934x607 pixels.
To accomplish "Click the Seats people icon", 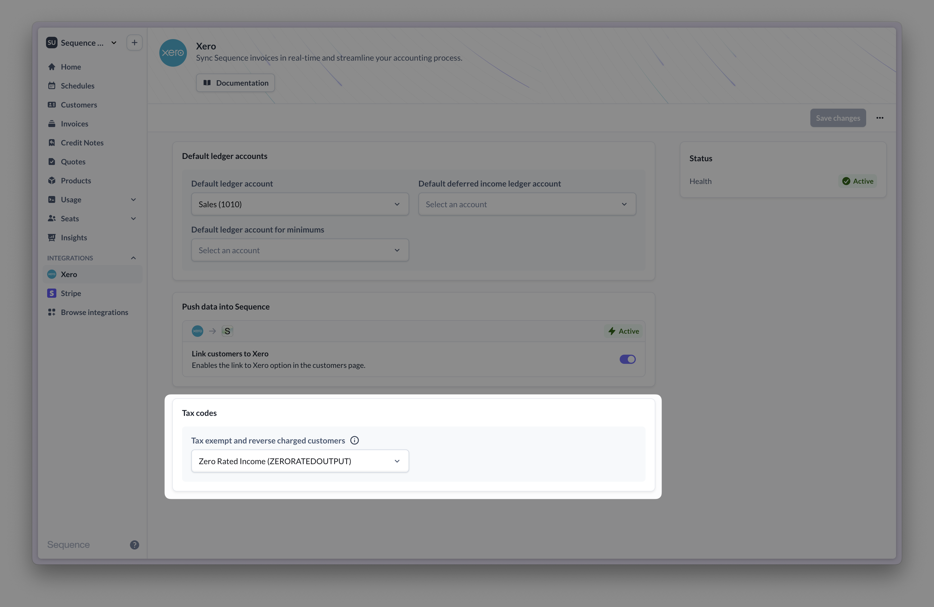I will tap(51, 218).
